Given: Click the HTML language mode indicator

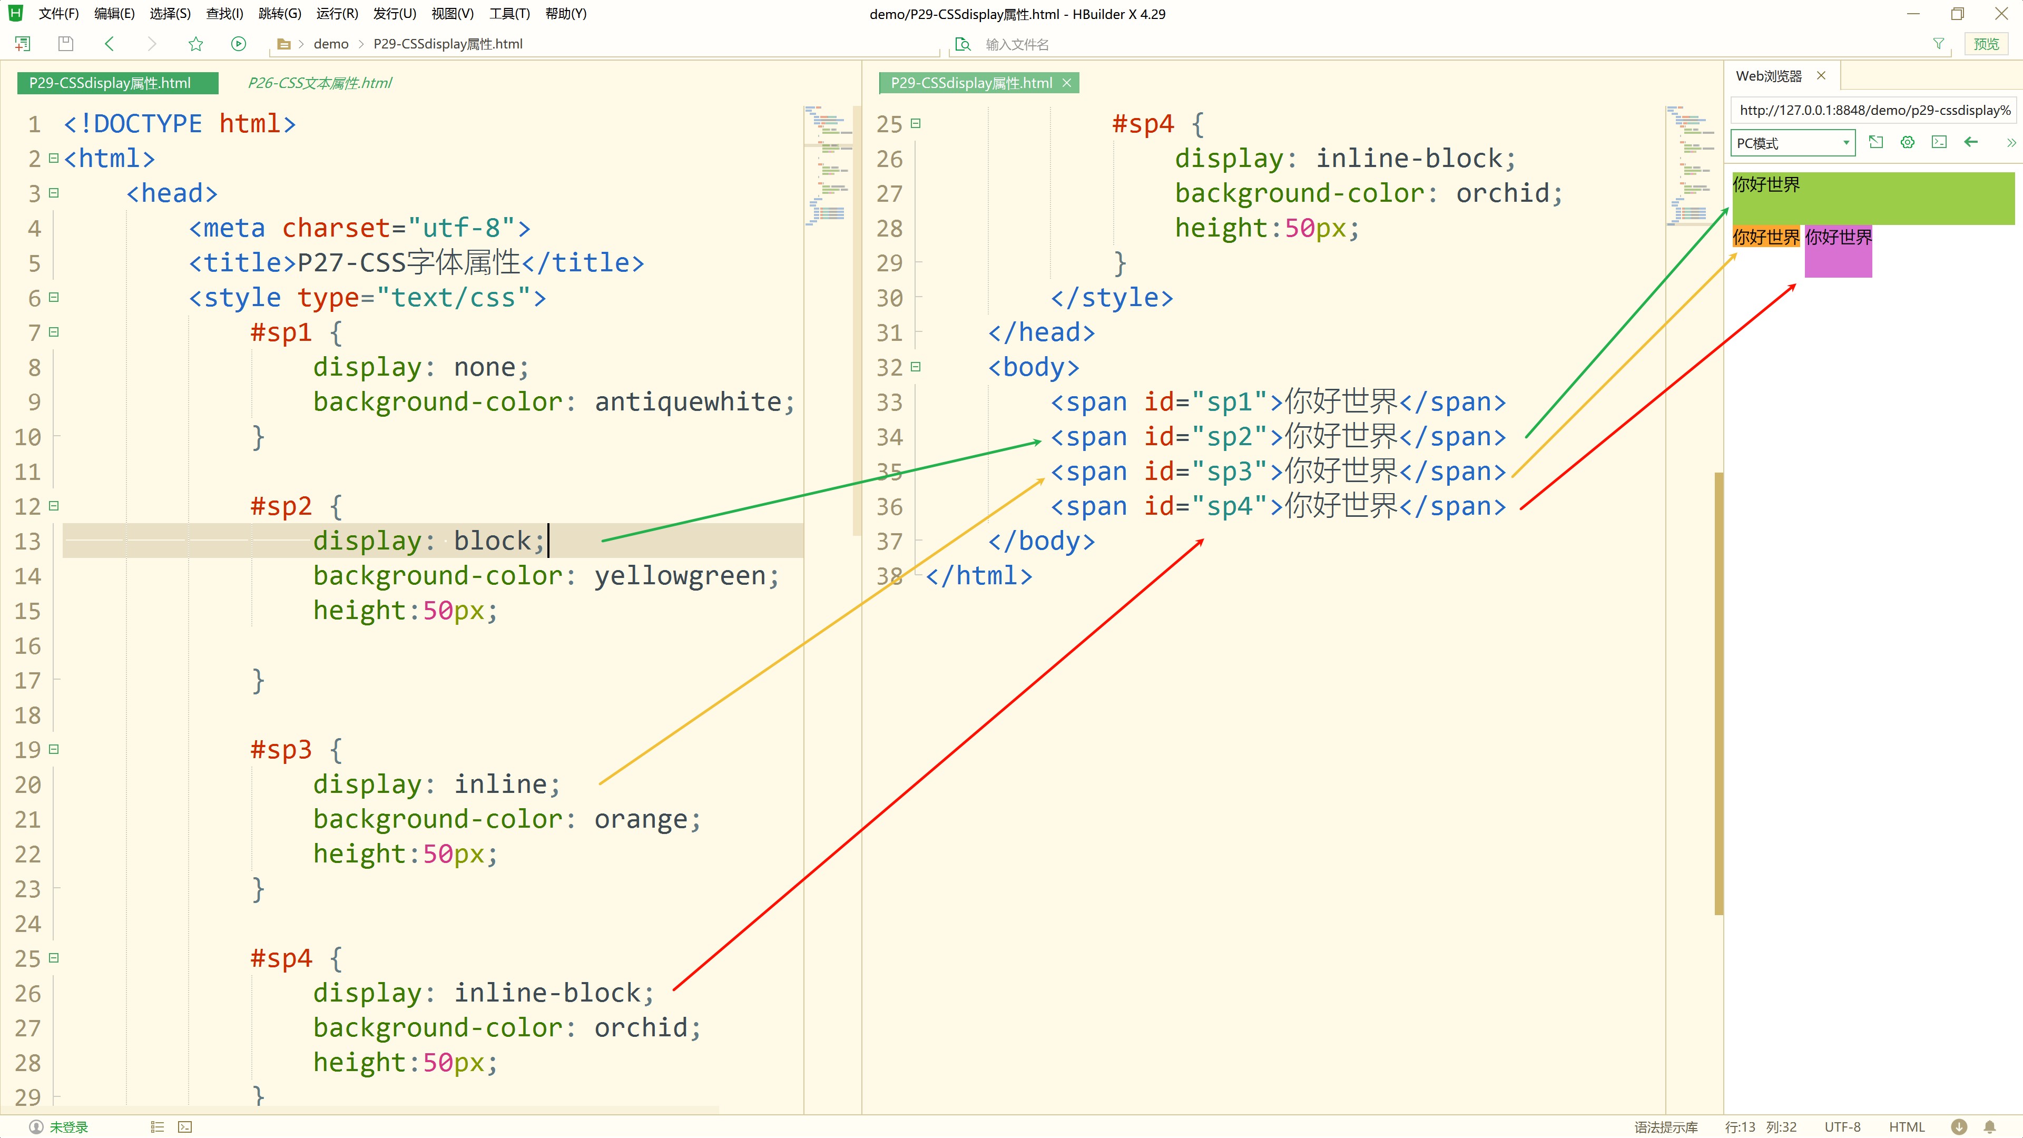Looking at the screenshot, I should [x=1907, y=1127].
